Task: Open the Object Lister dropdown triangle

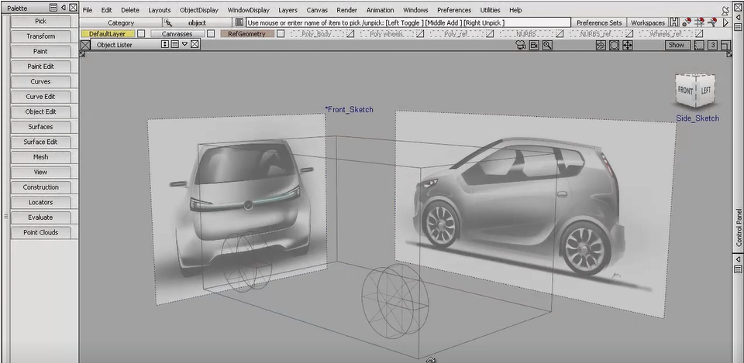Action: (x=184, y=45)
